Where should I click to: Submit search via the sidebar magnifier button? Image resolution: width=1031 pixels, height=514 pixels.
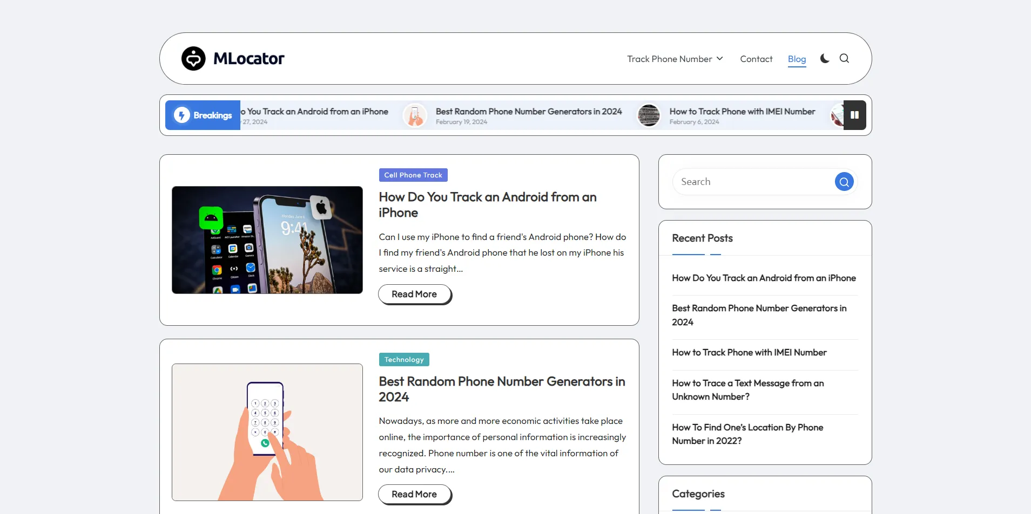coord(844,182)
